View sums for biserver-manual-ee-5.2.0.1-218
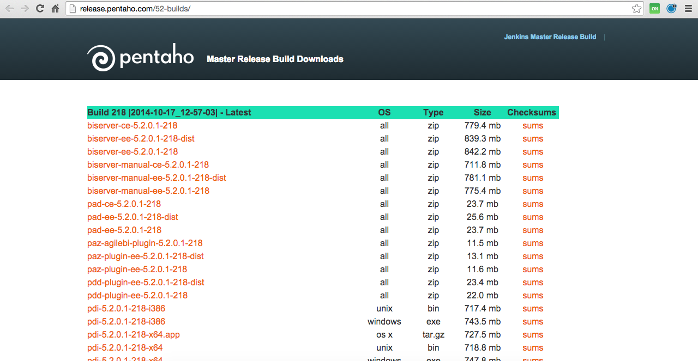 [533, 191]
